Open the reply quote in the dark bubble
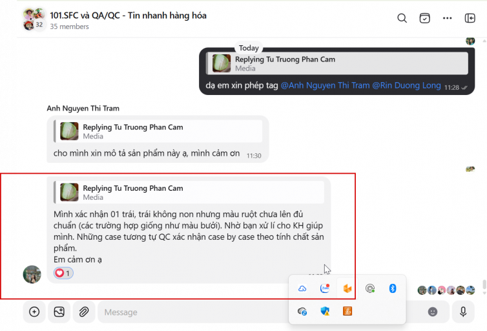Viewport: 487px width, 331px height. [337, 63]
